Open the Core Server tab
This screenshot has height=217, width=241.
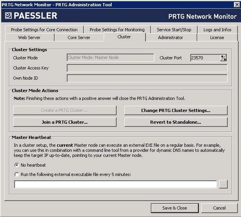(x=79, y=38)
